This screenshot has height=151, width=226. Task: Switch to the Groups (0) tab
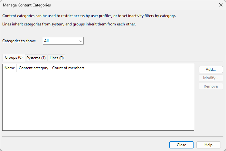pos(14,58)
